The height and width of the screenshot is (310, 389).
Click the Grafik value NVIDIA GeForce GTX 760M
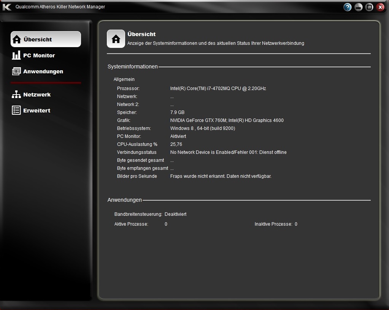click(x=227, y=120)
